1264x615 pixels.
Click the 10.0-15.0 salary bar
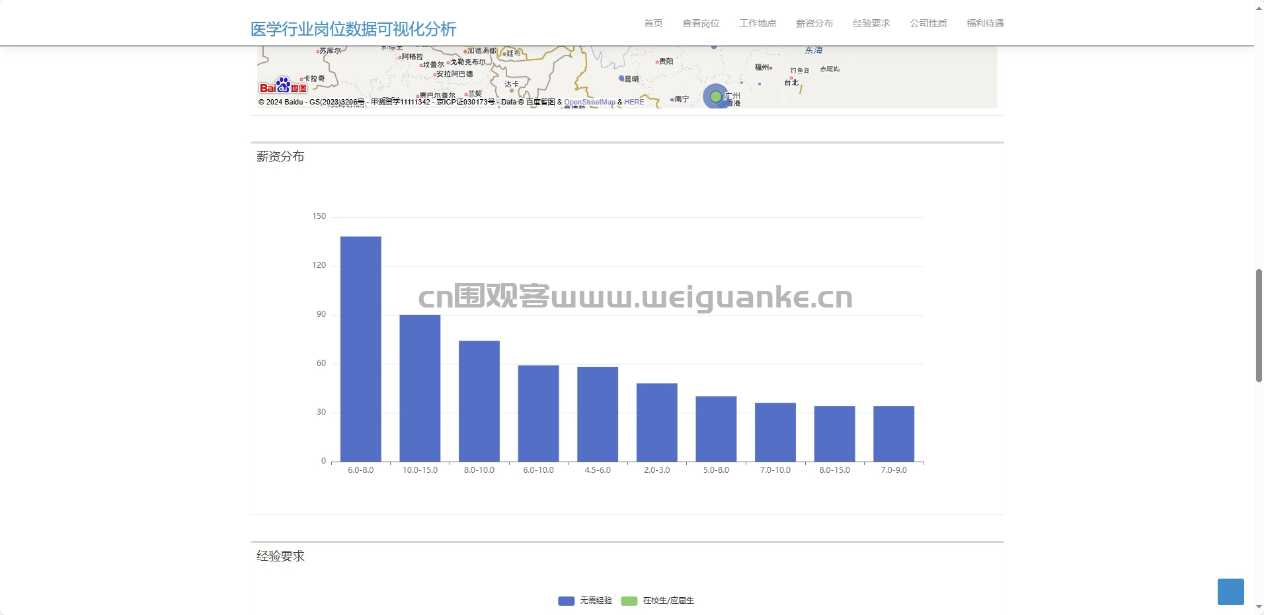point(420,388)
